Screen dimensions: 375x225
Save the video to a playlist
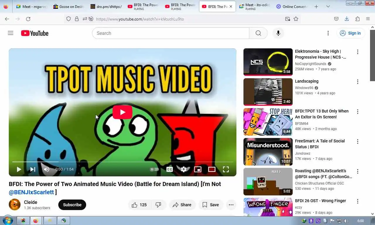click(211, 205)
